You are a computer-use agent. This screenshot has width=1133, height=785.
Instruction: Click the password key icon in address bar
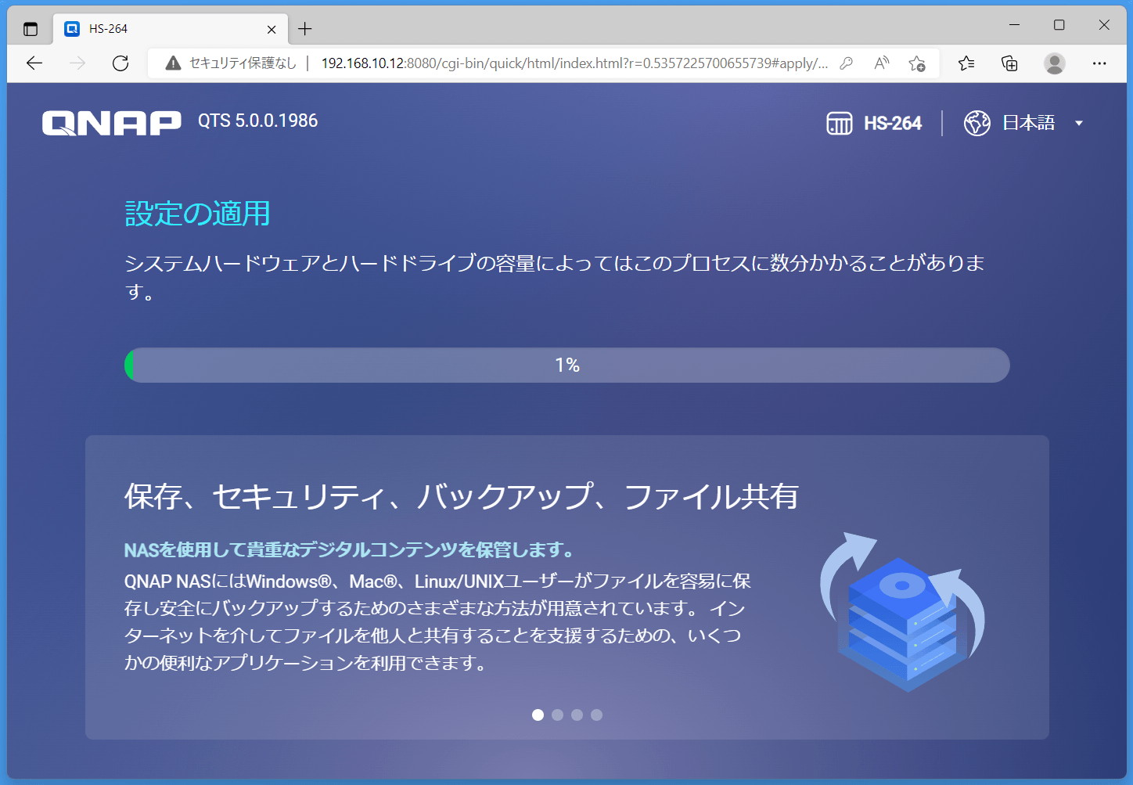[x=846, y=63]
